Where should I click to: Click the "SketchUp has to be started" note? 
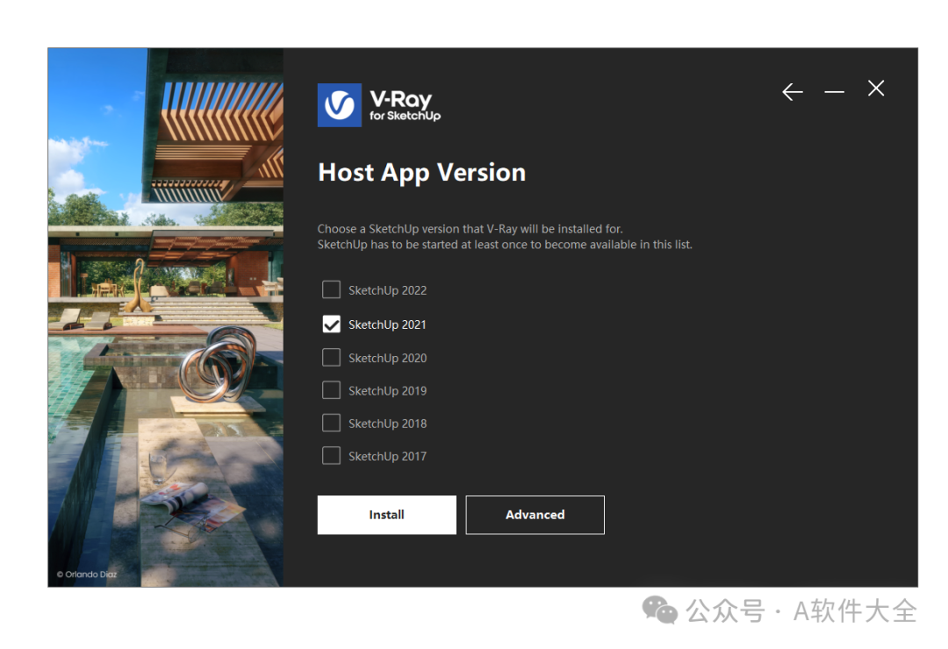[x=505, y=245]
